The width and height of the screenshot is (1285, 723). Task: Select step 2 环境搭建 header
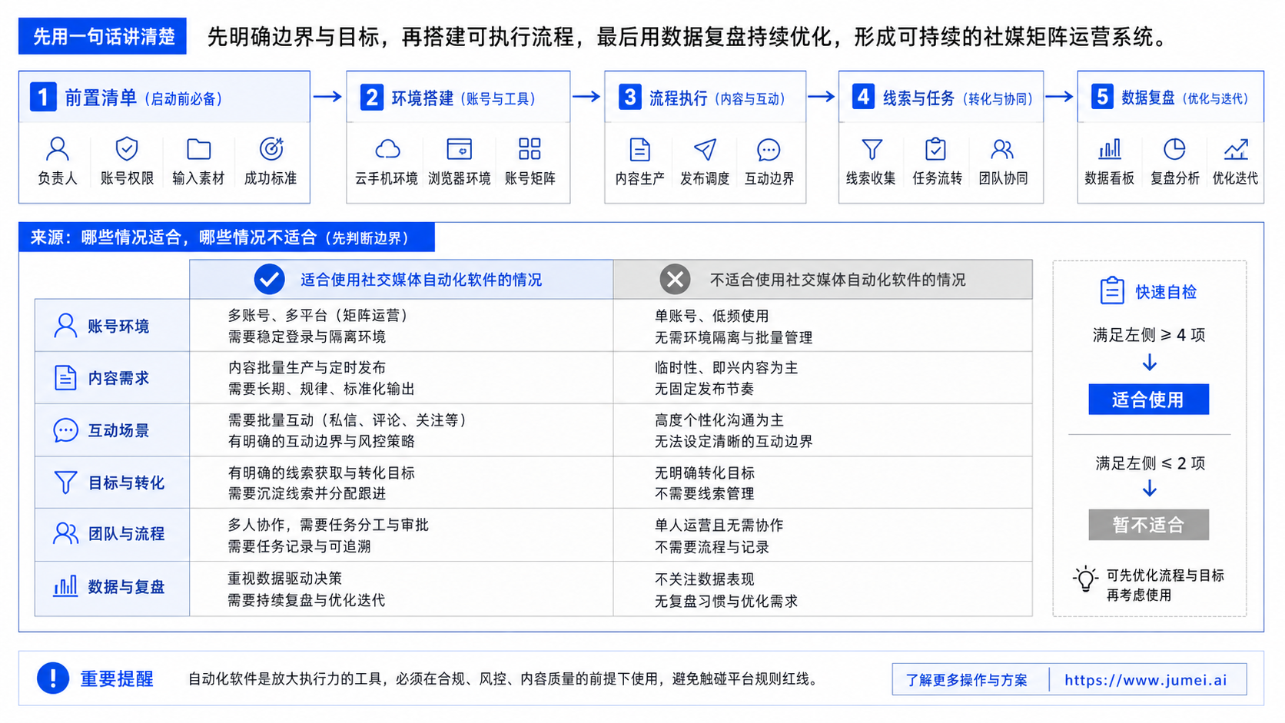pyautogui.click(x=458, y=97)
